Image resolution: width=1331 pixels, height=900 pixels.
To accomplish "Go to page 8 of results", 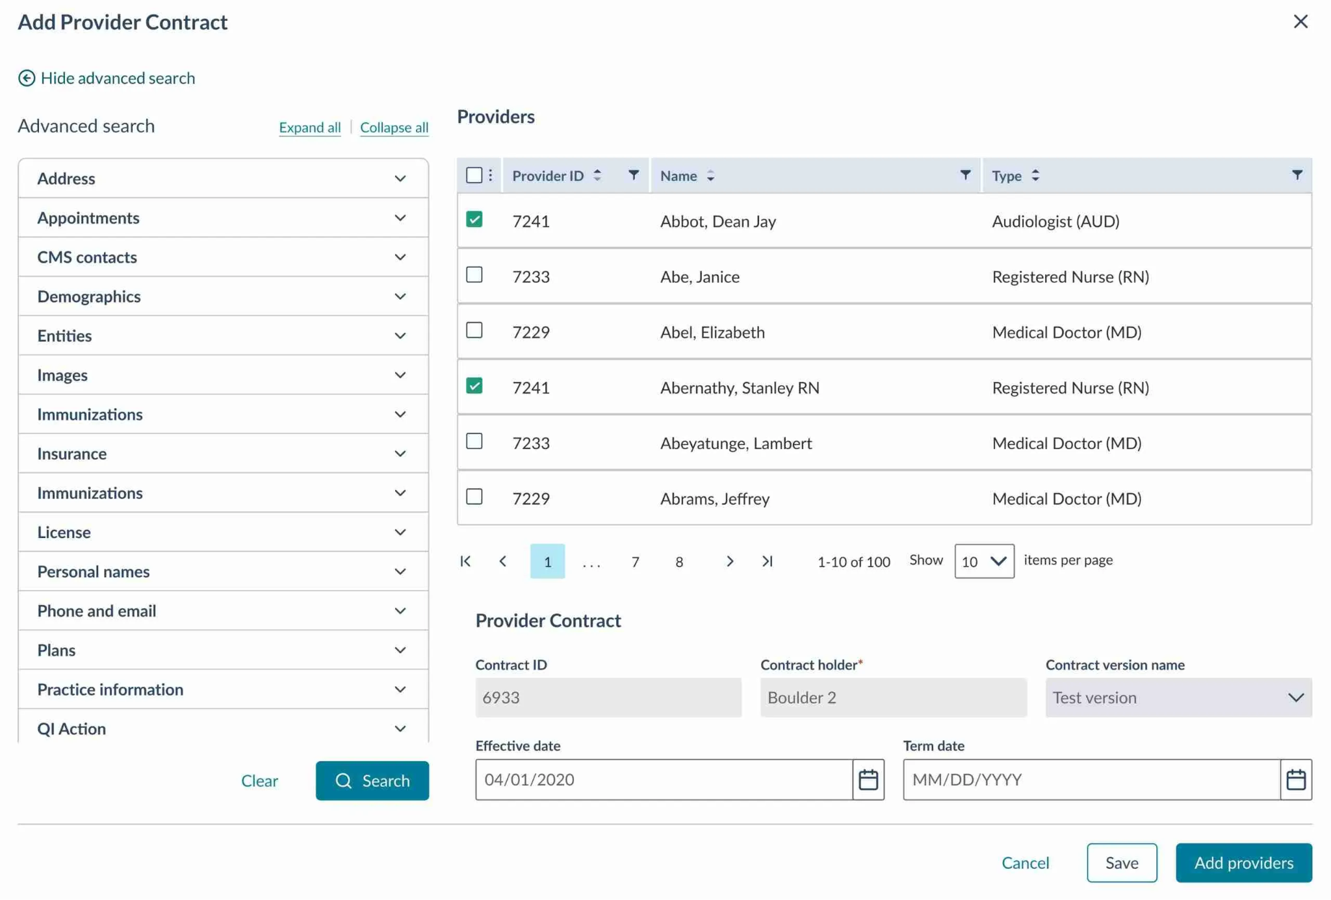I will click(678, 561).
